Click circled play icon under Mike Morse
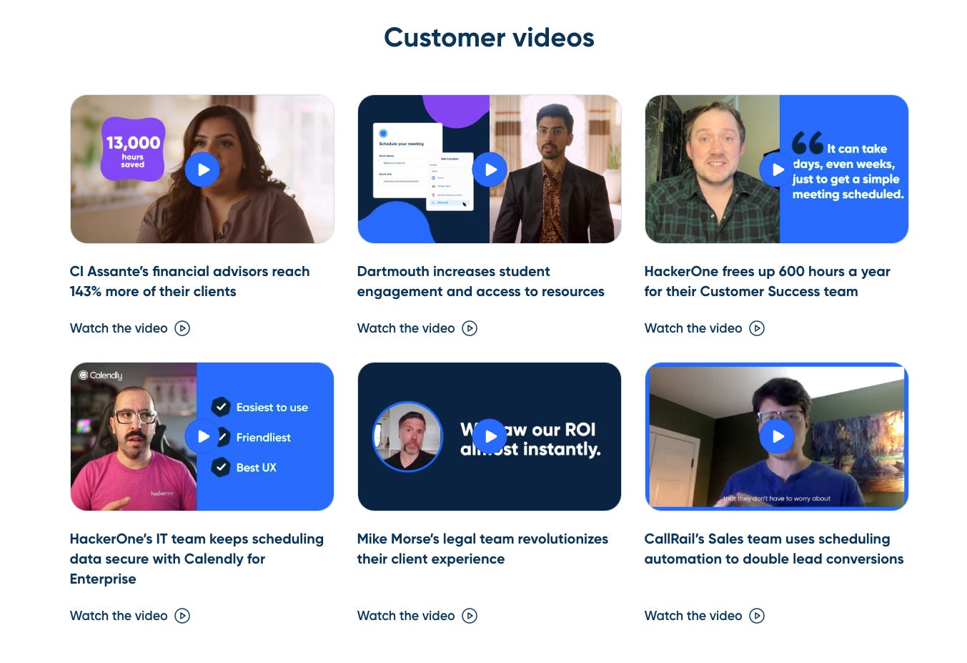This screenshot has height=663, width=967. 470,616
